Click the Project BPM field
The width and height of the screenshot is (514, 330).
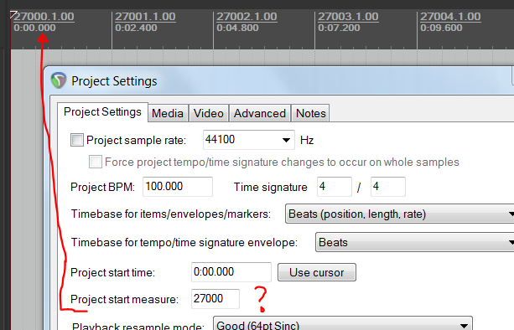click(x=178, y=187)
